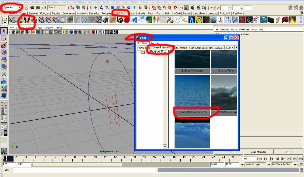Click the New Scene icon

point(26,8)
